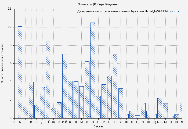Select the bar above the Е-Ё label
The width and height of the screenshot is (188, 129).
48,80
